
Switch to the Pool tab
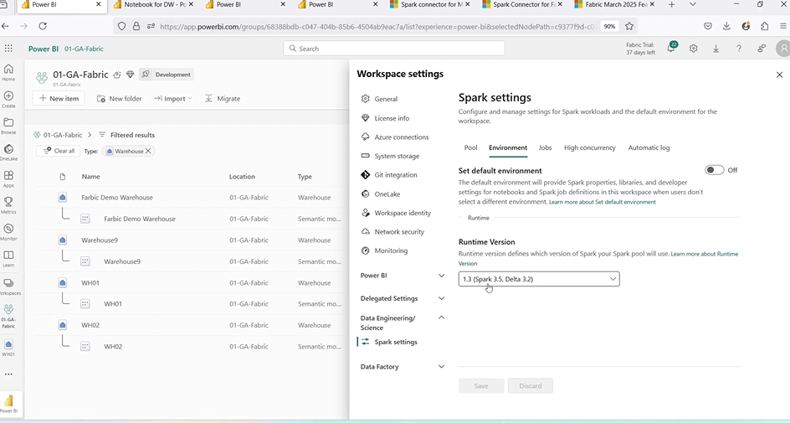(x=470, y=147)
